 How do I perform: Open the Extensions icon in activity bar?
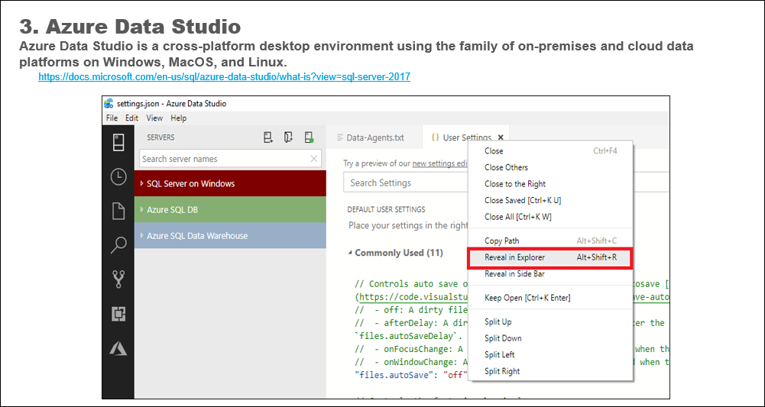[118, 314]
